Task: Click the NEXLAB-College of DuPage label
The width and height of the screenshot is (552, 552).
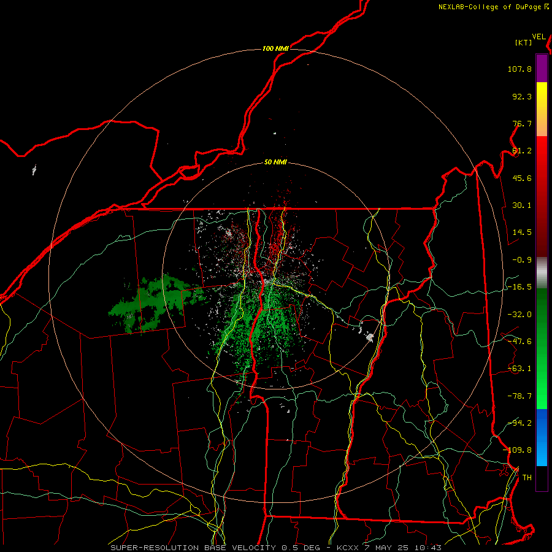Action: [x=493, y=7]
